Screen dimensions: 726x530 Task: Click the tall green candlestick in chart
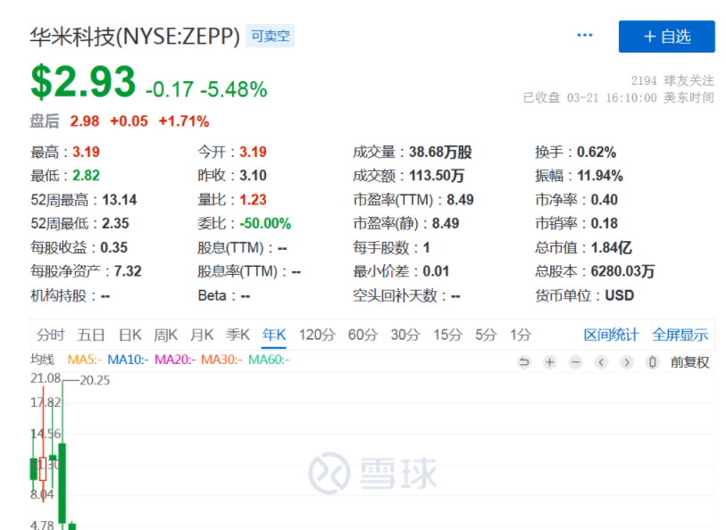click(62, 483)
